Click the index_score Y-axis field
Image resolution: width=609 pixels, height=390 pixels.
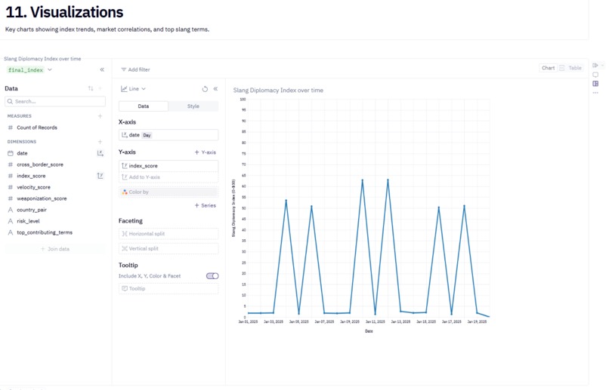click(x=168, y=165)
